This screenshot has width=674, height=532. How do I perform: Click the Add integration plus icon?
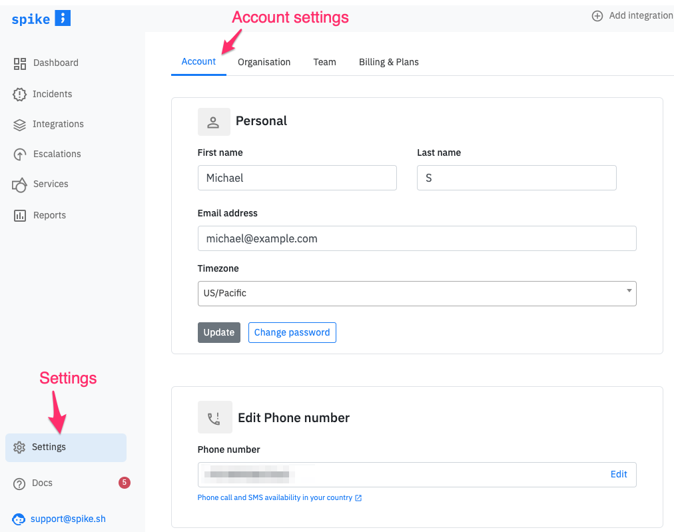tap(597, 16)
